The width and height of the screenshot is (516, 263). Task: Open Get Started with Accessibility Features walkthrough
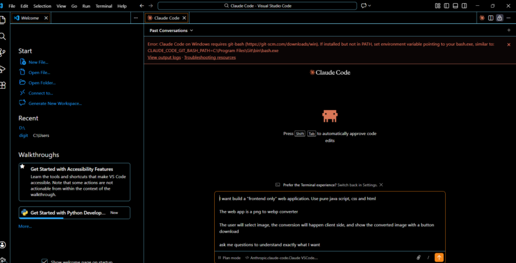[x=74, y=182]
